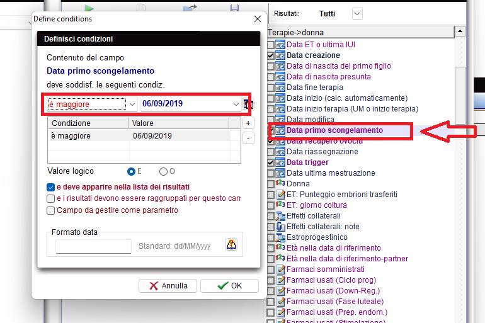Click the icon for Farmaci usati (Prep. endom.)
This screenshot has width=485, height=323.
(280, 312)
